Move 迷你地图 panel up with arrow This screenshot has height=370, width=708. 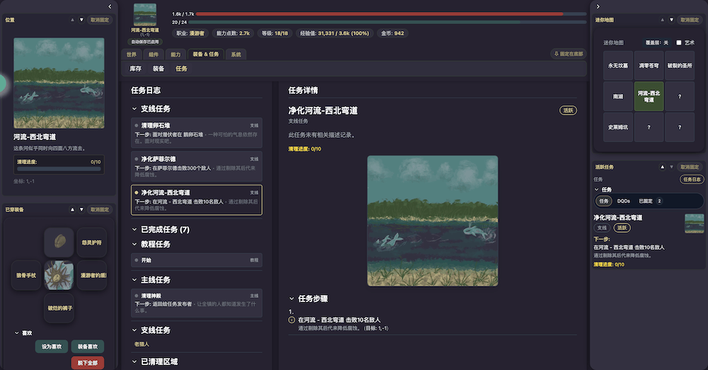663,20
